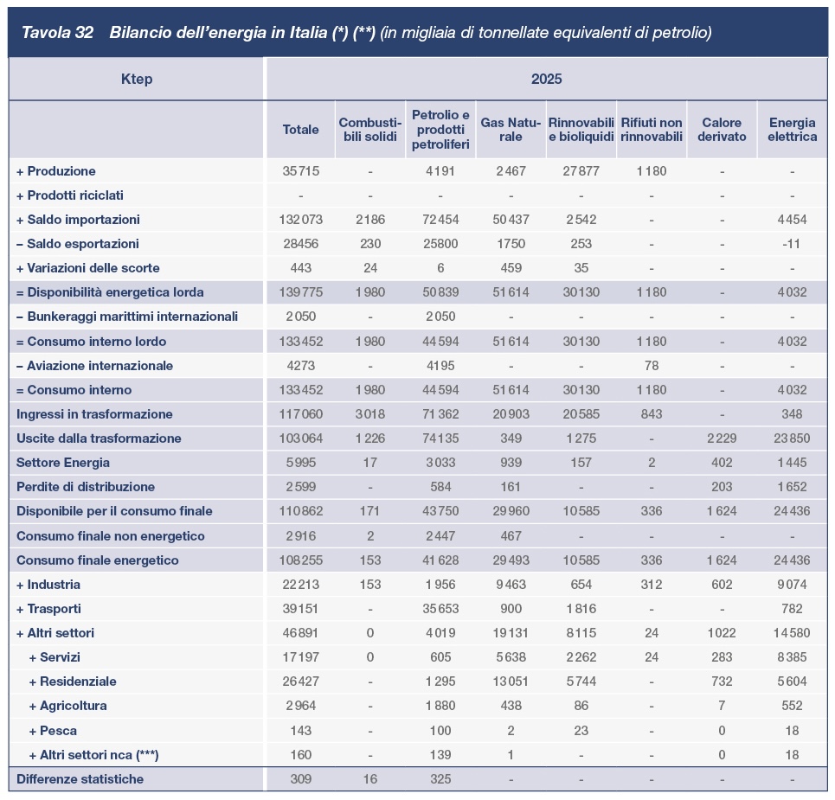Screen dimensions: 835x800
Task: Click 'Ingressi in trasformazione' row label
Action: pos(94,414)
